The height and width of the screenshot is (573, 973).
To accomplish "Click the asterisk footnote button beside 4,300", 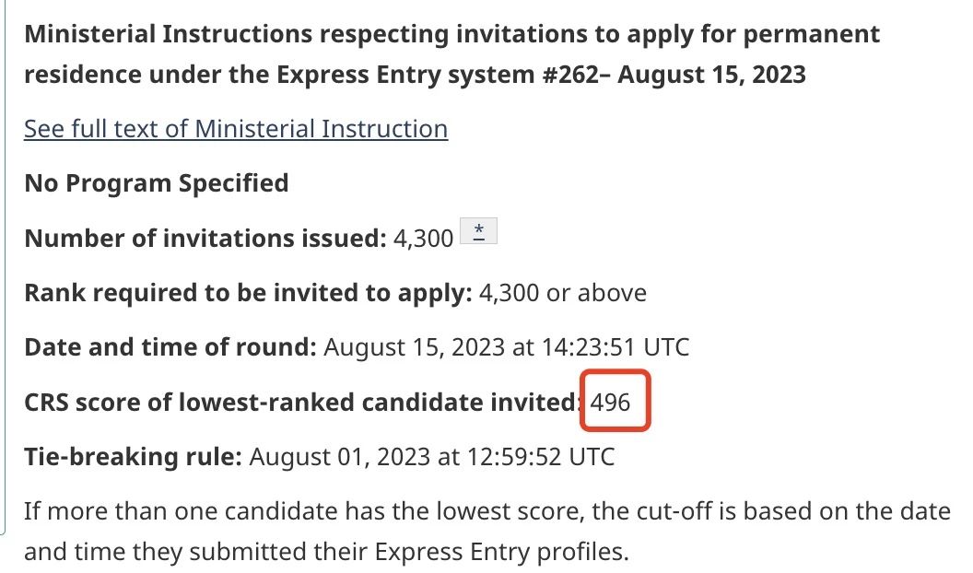I will (478, 231).
